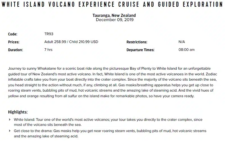
Task: Click the White Island Volcano Experience title
Action: point(112,5)
